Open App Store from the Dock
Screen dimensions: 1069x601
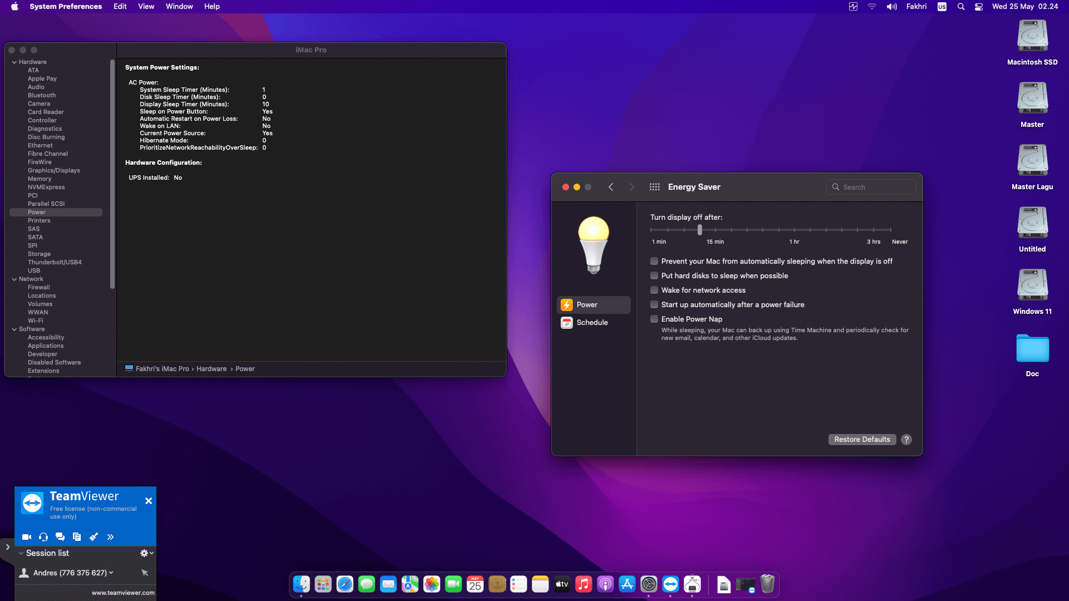pos(627,584)
